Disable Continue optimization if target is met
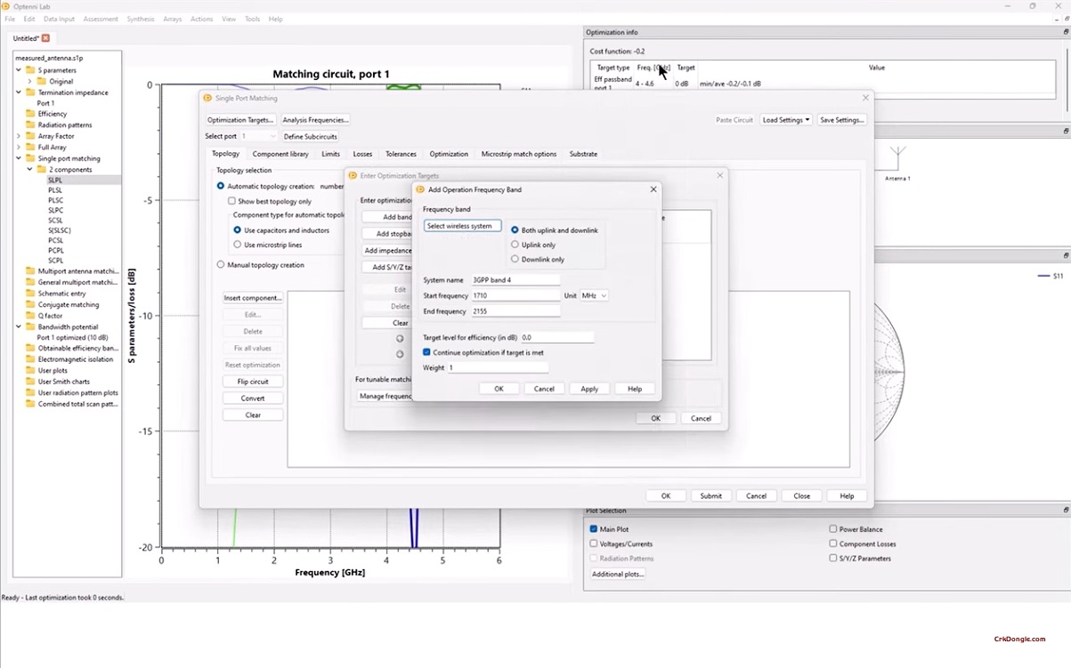 pyautogui.click(x=426, y=352)
